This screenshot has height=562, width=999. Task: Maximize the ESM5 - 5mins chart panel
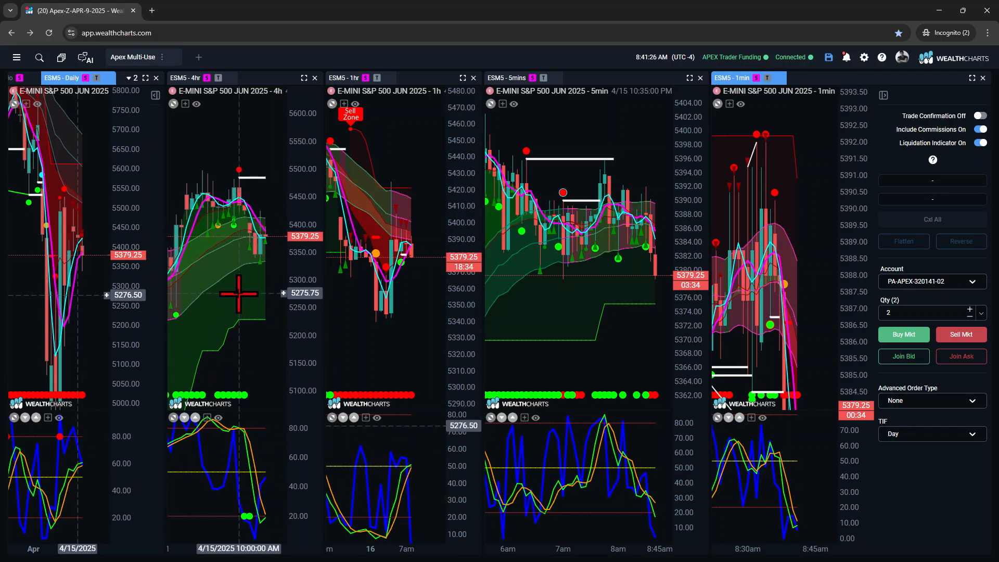pyautogui.click(x=690, y=78)
